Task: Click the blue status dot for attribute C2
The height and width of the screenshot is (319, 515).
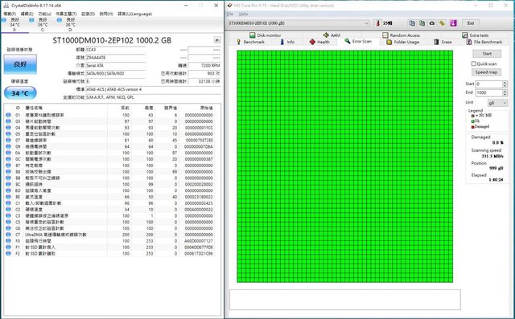Action: (8, 209)
